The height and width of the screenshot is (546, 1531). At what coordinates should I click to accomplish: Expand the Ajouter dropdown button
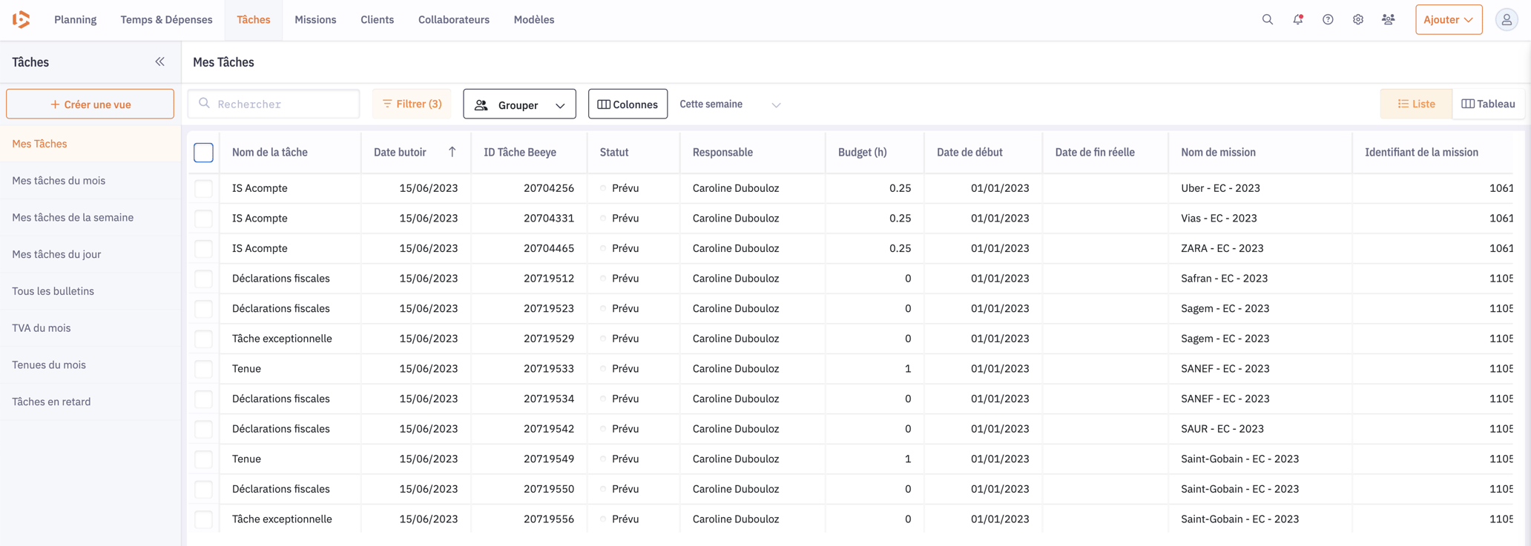click(1448, 20)
